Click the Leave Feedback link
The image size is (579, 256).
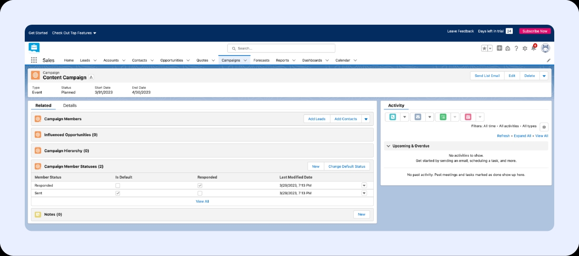tap(460, 31)
